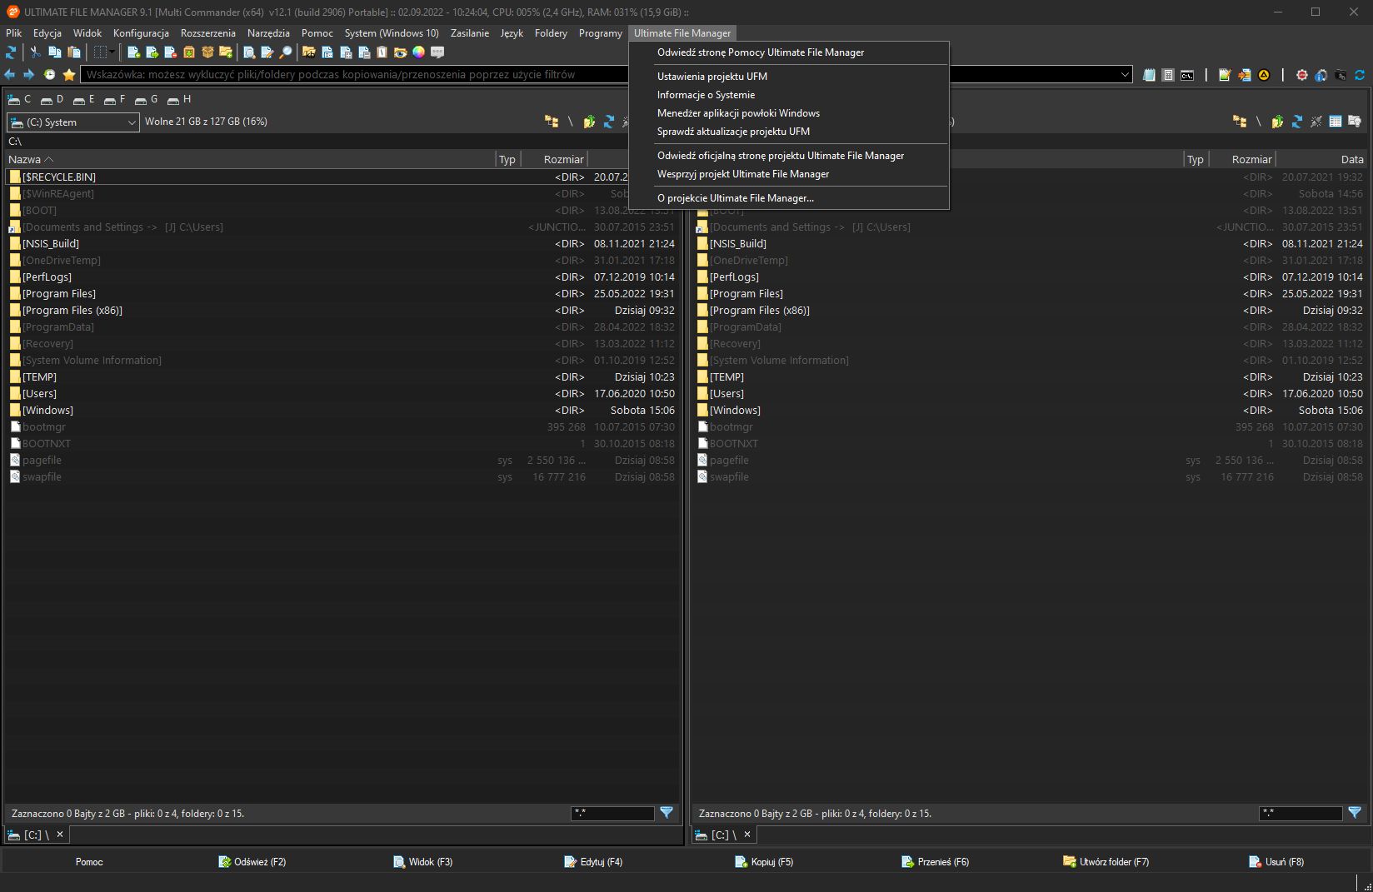Image resolution: width=1373 pixels, height=892 pixels.
Task: Open the notepad icon in right toolbar
Action: (x=1149, y=74)
